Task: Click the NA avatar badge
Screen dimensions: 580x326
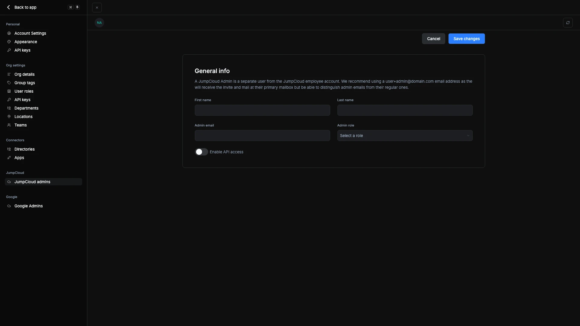Action: pyautogui.click(x=99, y=23)
